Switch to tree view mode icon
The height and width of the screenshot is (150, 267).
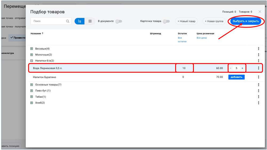click(80, 21)
